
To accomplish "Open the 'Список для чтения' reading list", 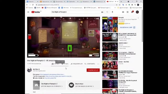I will tap(136, 8).
